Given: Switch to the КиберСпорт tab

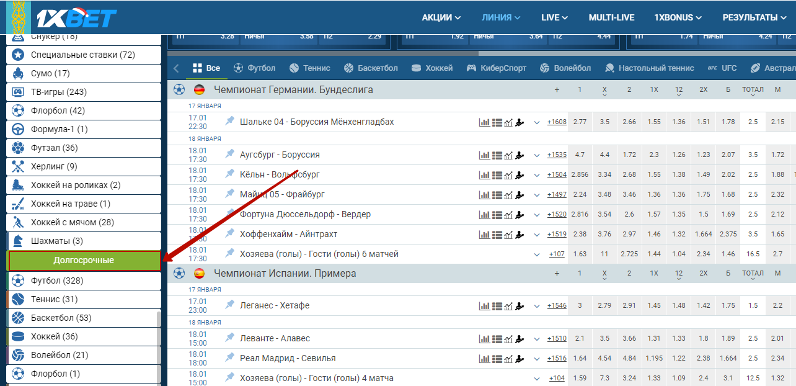Looking at the screenshot, I should click(x=497, y=68).
